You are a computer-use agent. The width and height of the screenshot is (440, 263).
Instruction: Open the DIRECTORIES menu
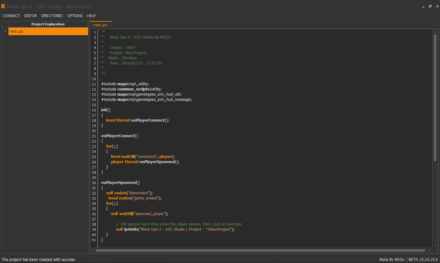52,16
